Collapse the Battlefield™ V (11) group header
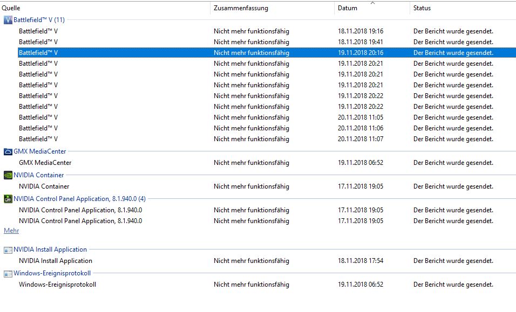516x312 pixels. point(39,20)
